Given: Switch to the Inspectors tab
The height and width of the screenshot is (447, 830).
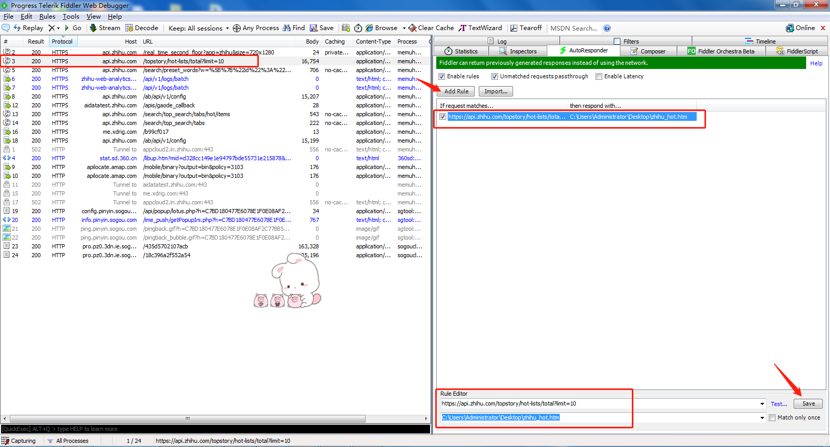Looking at the screenshot, I should 518,51.
